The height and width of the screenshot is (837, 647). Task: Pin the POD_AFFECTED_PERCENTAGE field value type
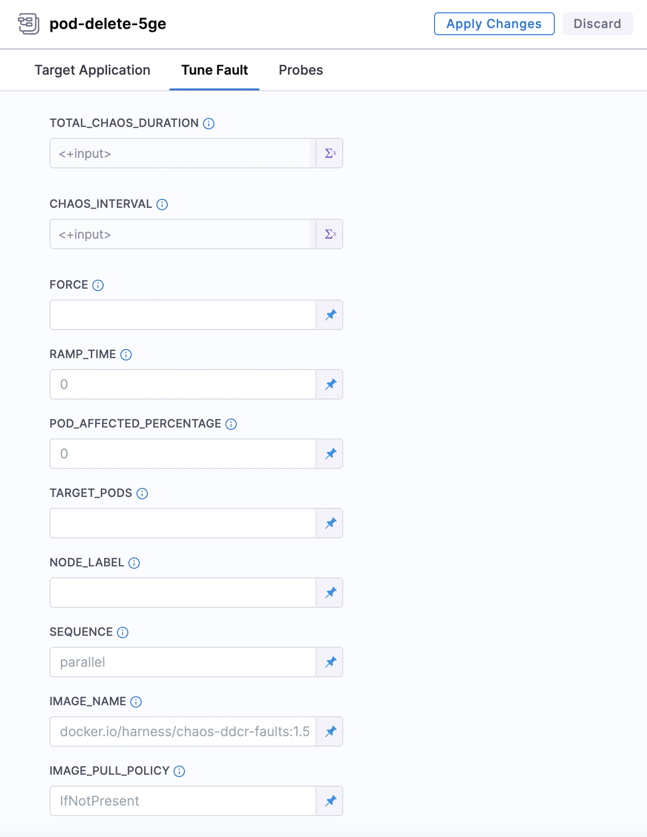pyautogui.click(x=330, y=454)
